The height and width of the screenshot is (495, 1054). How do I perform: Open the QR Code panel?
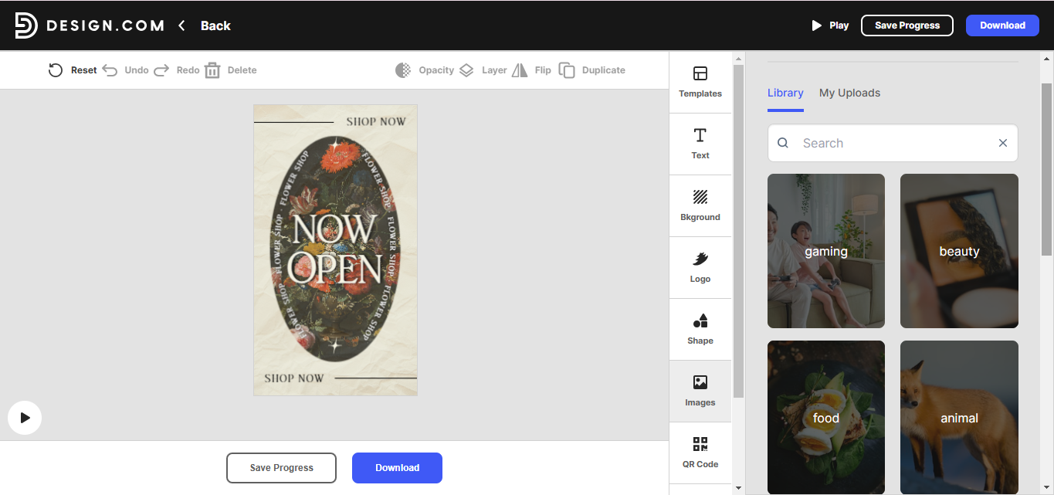(x=700, y=453)
